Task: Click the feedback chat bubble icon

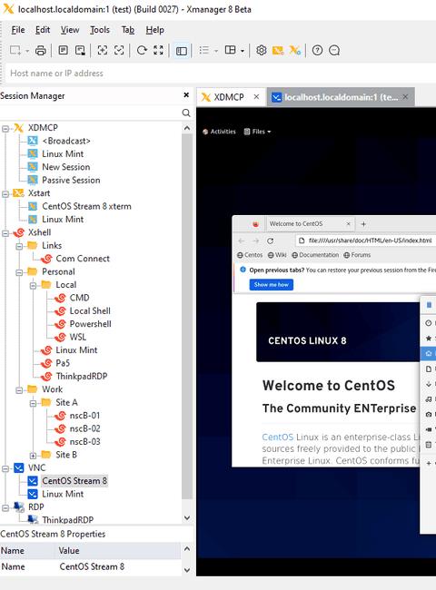Action: coord(334,51)
